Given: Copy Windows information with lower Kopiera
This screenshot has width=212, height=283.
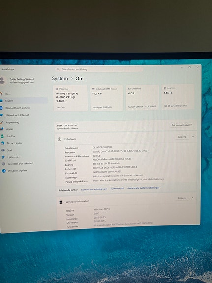Looking at the screenshot, I should (x=182, y=198).
